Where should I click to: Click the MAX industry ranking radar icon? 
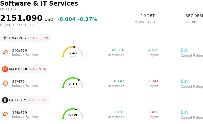click(x=6, y=83)
